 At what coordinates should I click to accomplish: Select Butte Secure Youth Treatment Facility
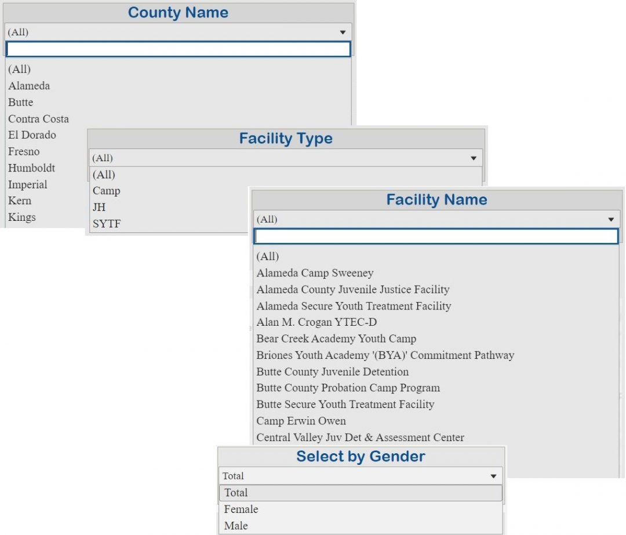(x=345, y=405)
